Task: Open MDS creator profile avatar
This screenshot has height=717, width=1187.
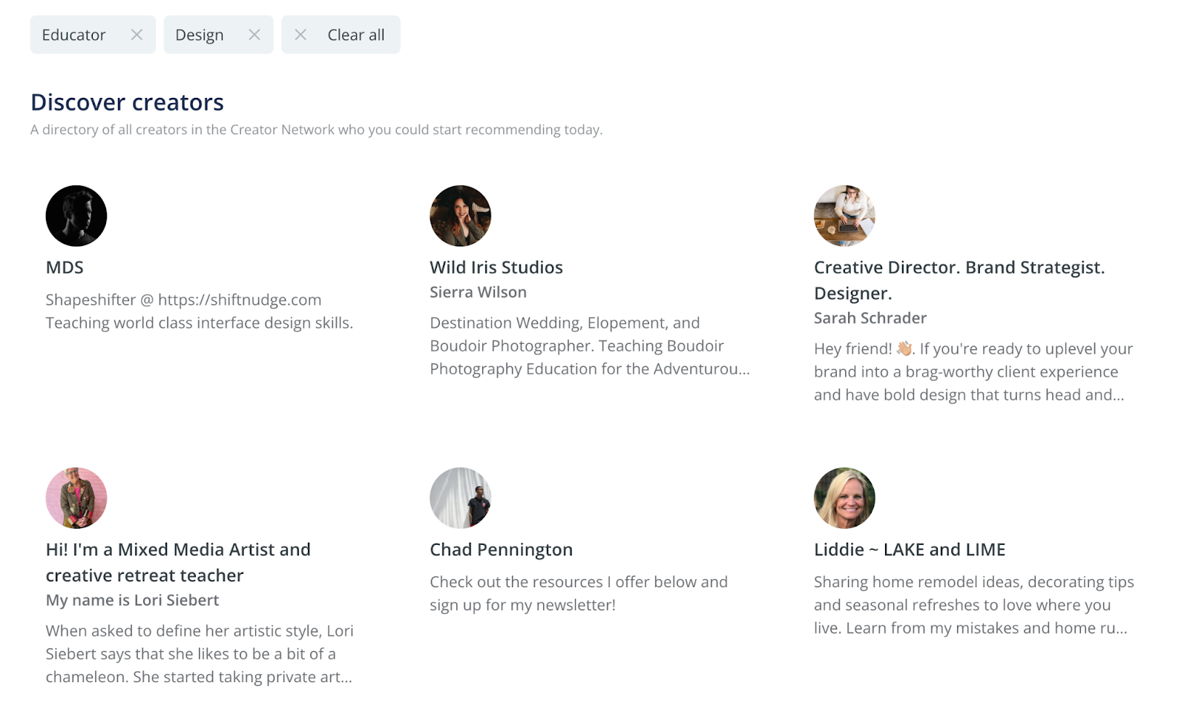Action: [x=76, y=216]
